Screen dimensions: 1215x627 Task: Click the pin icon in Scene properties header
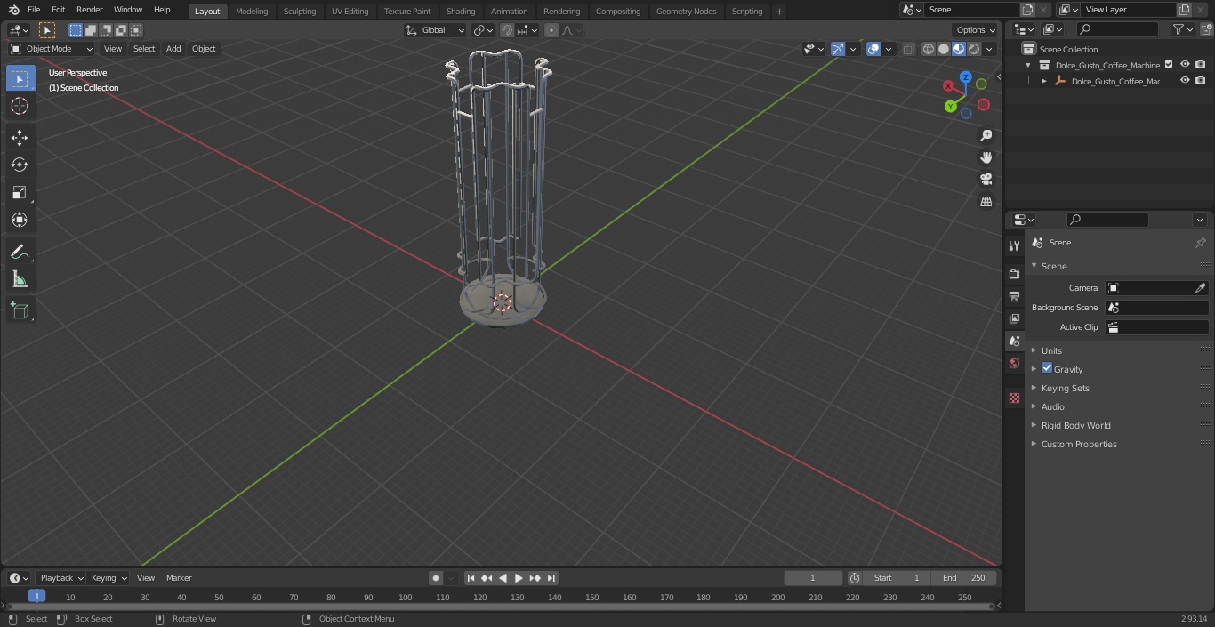click(1200, 243)
